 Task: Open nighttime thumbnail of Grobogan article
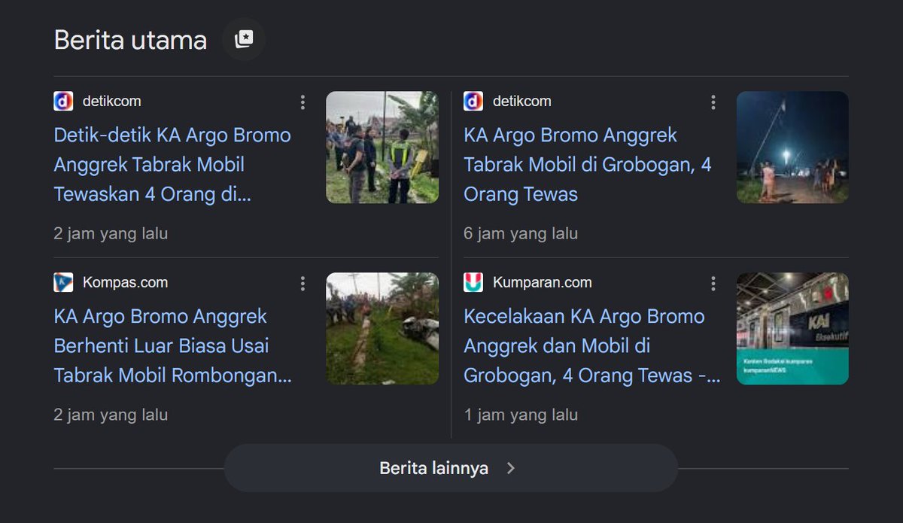coord(792,147)
